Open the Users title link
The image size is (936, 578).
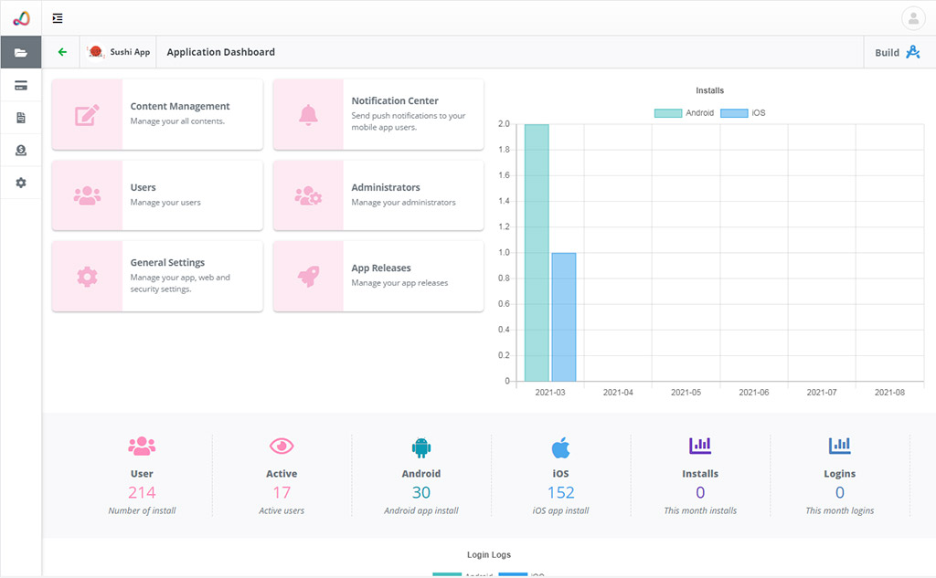tap(143, 187)
